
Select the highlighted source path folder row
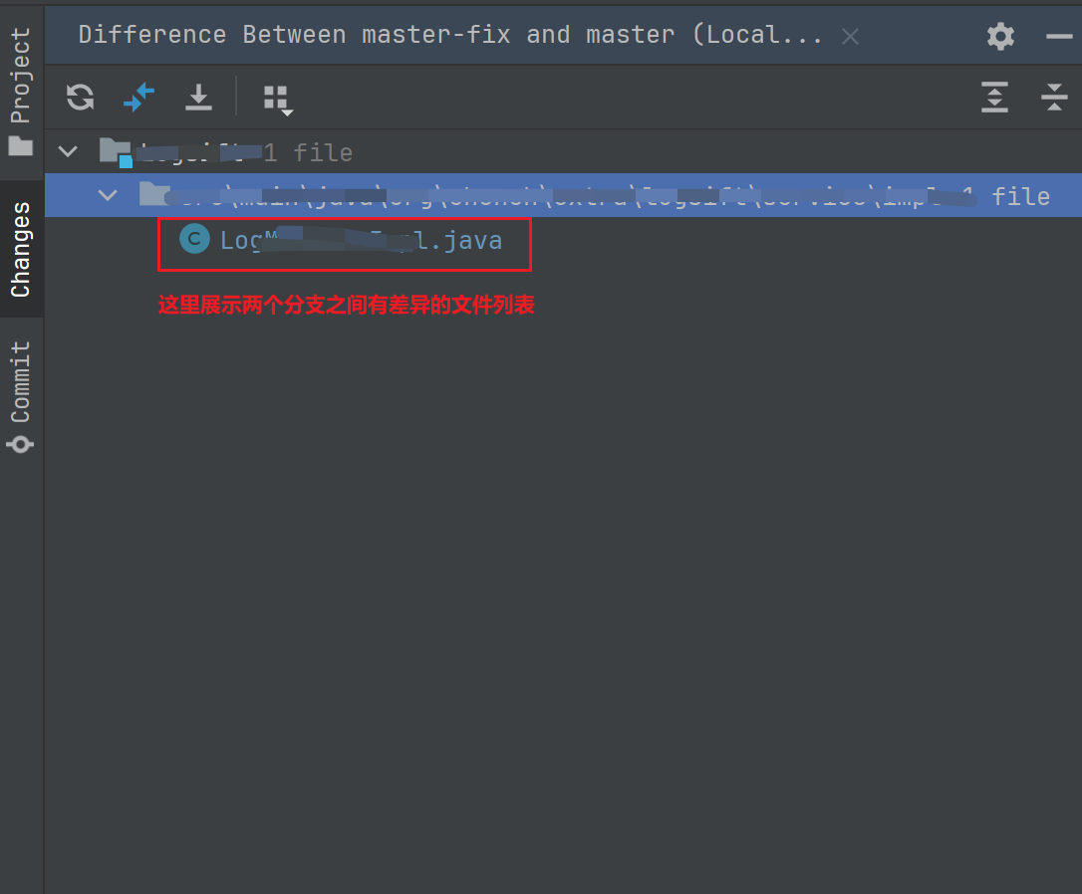click(563, 195)
